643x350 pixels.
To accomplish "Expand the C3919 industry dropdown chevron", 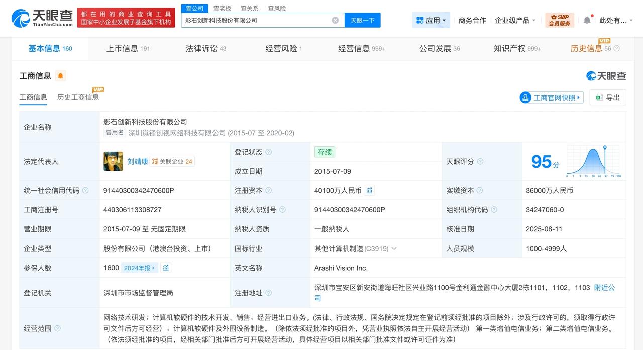I will [x=395, y=248].
